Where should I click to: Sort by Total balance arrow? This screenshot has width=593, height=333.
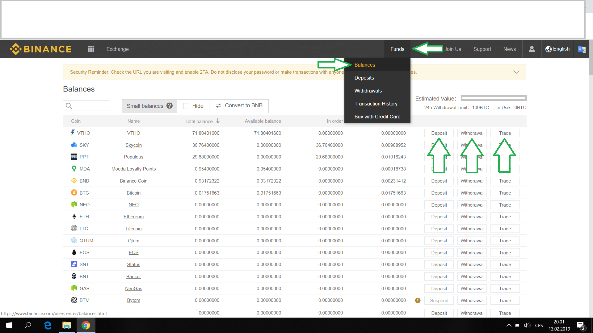[x=218, y=121]
